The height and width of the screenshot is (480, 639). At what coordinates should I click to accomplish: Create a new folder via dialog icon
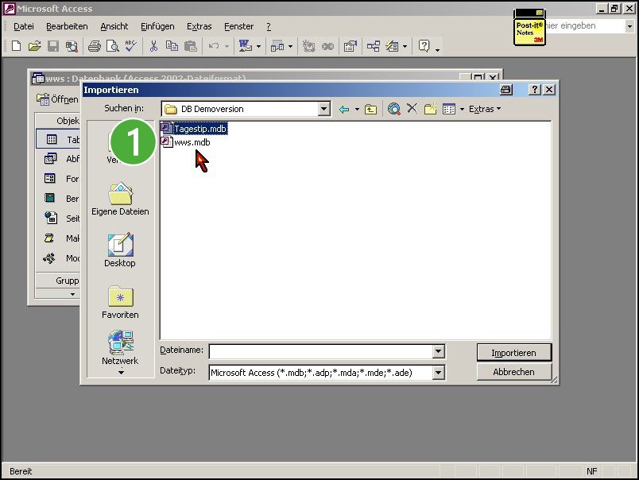(430, 109)
